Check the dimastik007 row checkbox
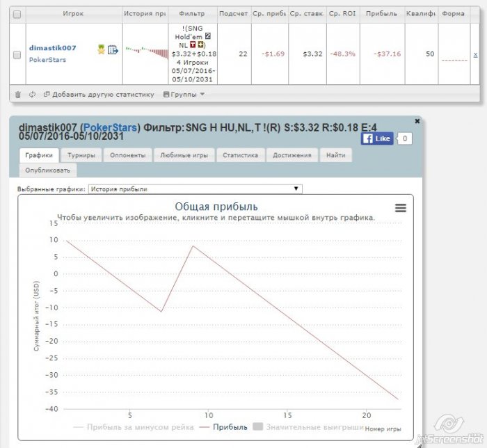The height and width of the screenshot is (448, 487). pos(17,55)
